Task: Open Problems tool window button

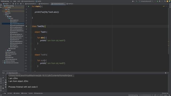Action: coord(17,93)
